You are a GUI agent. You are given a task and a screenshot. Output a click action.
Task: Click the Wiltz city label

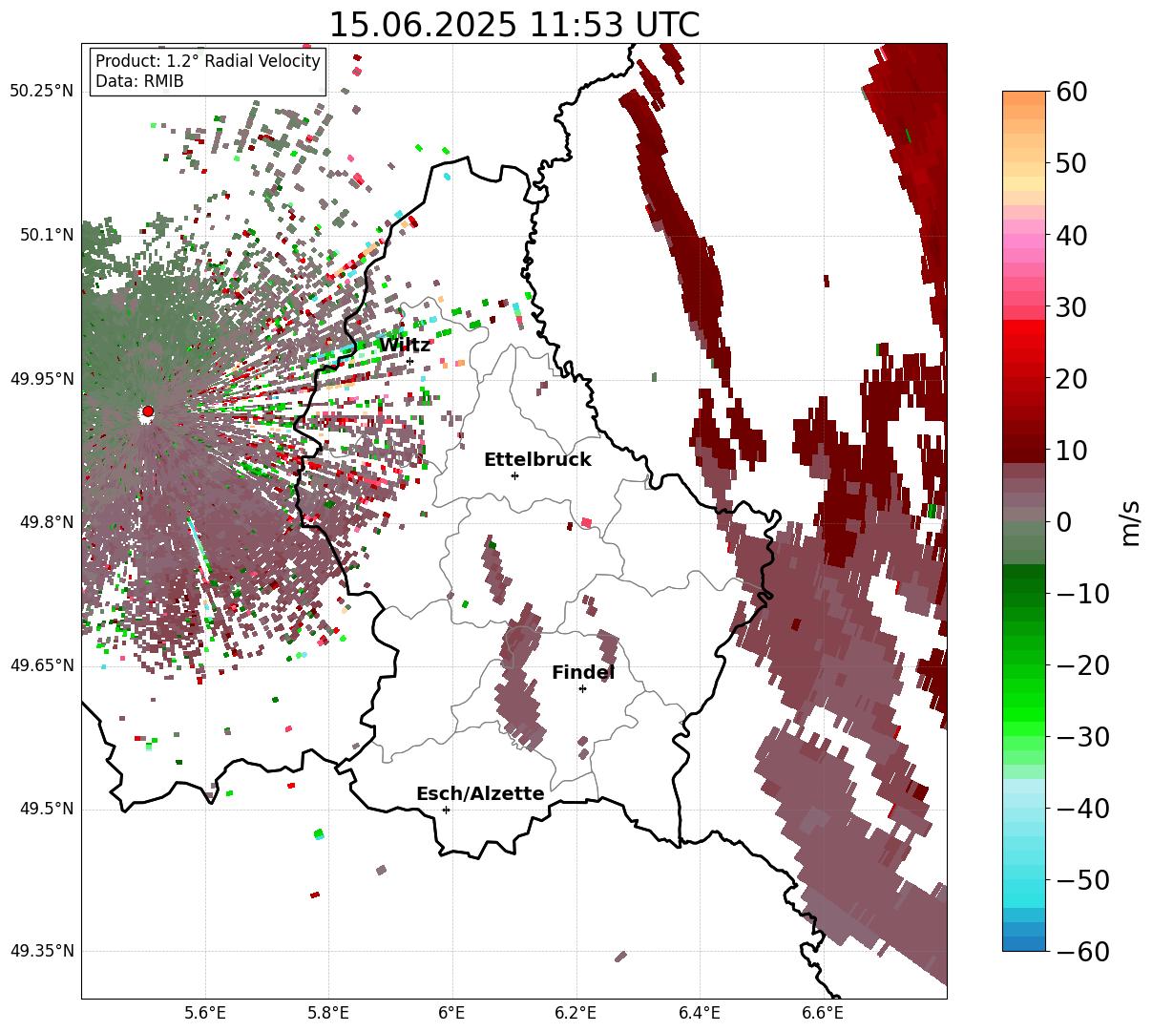click(x=405, y=346)
